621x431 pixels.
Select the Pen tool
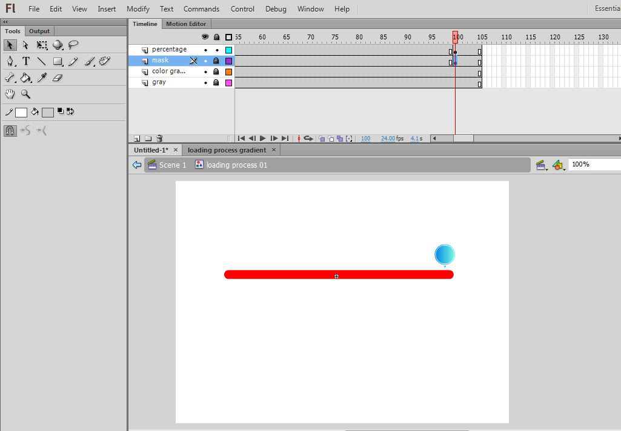(x=10, y=61)
